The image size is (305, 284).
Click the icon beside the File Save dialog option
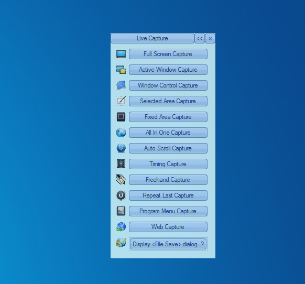121,243
